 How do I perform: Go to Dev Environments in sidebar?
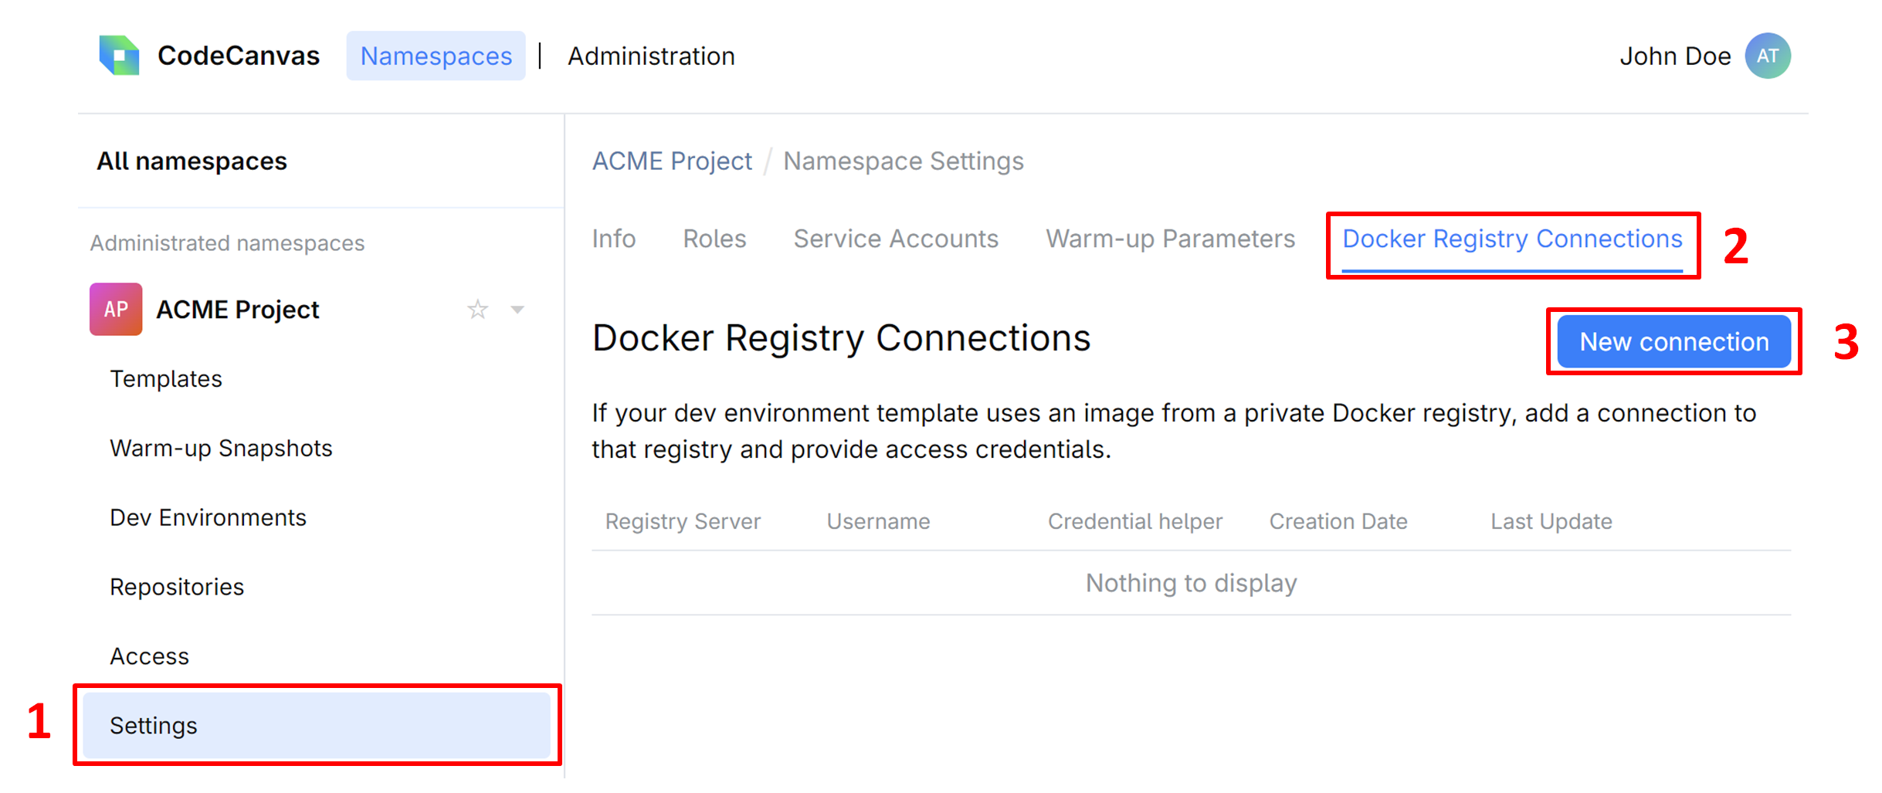click(208, 517)
